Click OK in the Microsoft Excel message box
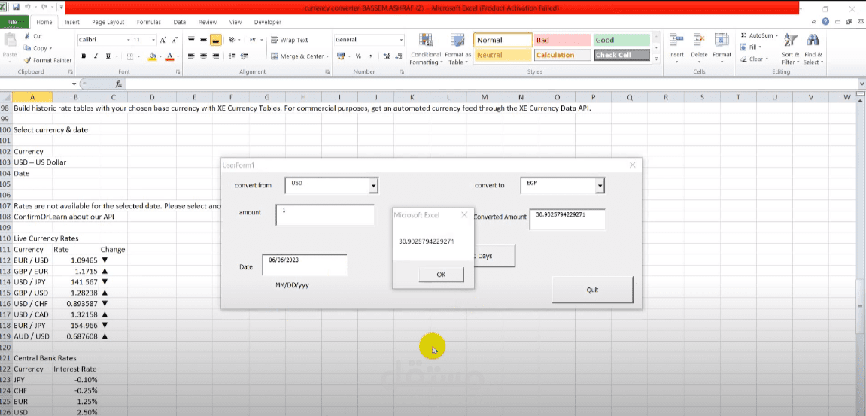 441,275
